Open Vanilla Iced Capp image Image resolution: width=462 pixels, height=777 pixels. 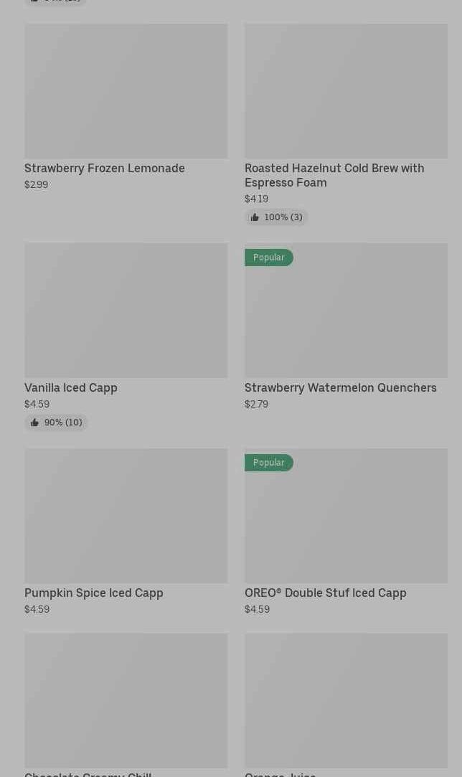pyautogui.click(x=126, y=310)
